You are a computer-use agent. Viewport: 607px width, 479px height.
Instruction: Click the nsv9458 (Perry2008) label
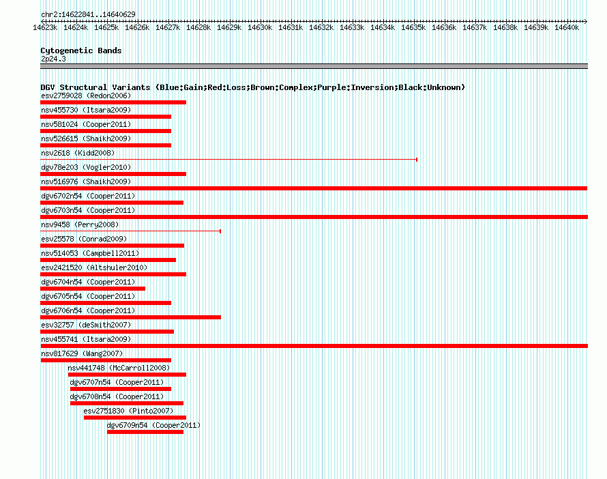point(80,224)
